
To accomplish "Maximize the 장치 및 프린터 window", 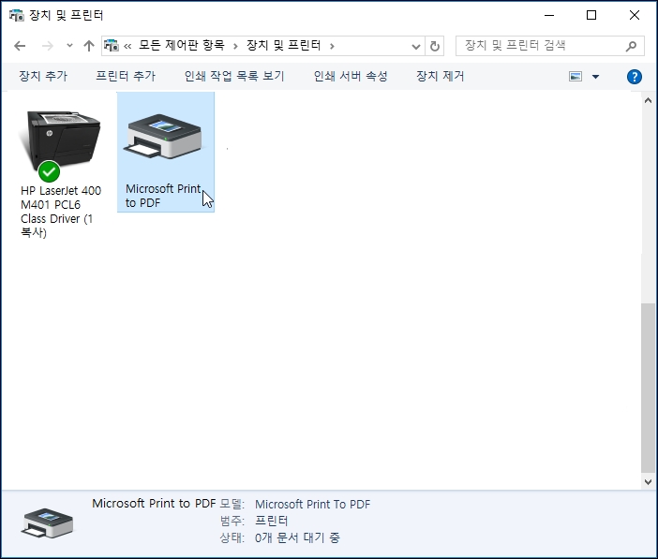I will [x=591, y=15].
